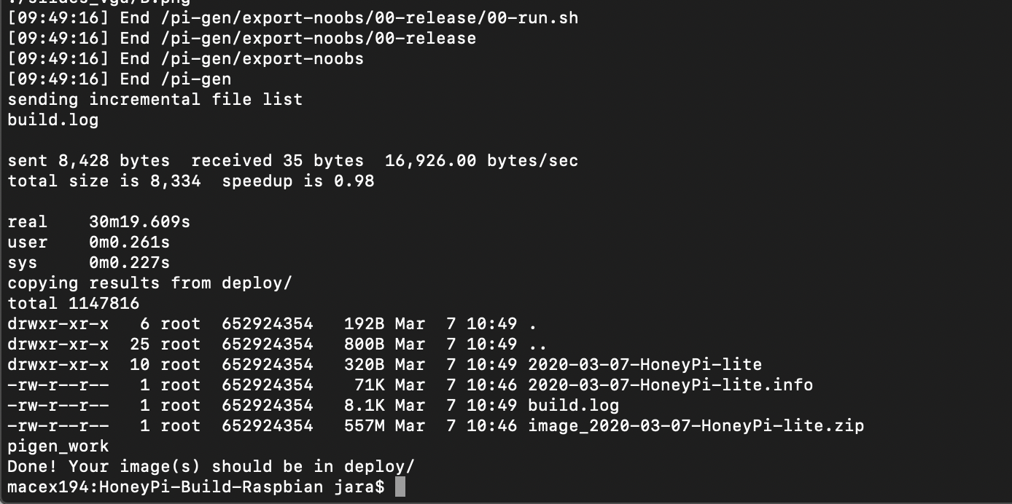Click the terminal cursor block at prompt
1012x504 pixels.
pos(400,487)
